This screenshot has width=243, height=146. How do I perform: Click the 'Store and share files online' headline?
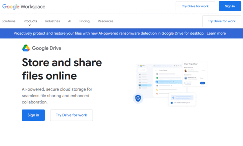[62, 69]
